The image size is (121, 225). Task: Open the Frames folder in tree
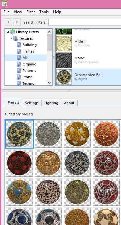(28, 51)
